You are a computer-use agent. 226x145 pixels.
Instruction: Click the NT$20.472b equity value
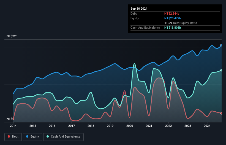173,18
